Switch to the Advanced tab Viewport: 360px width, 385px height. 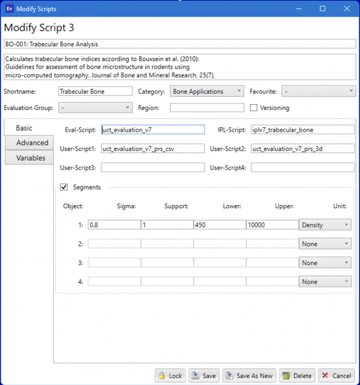[x=29, y=143]
